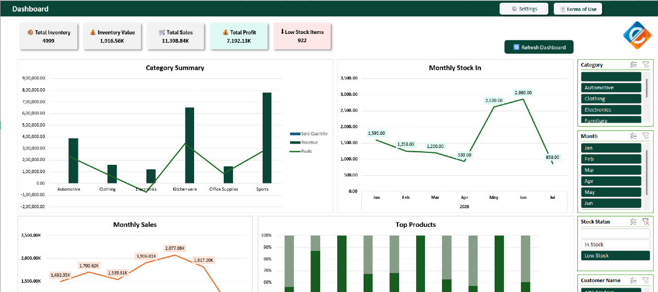Toggle multi-select in Month slicer

pos(633,136)
